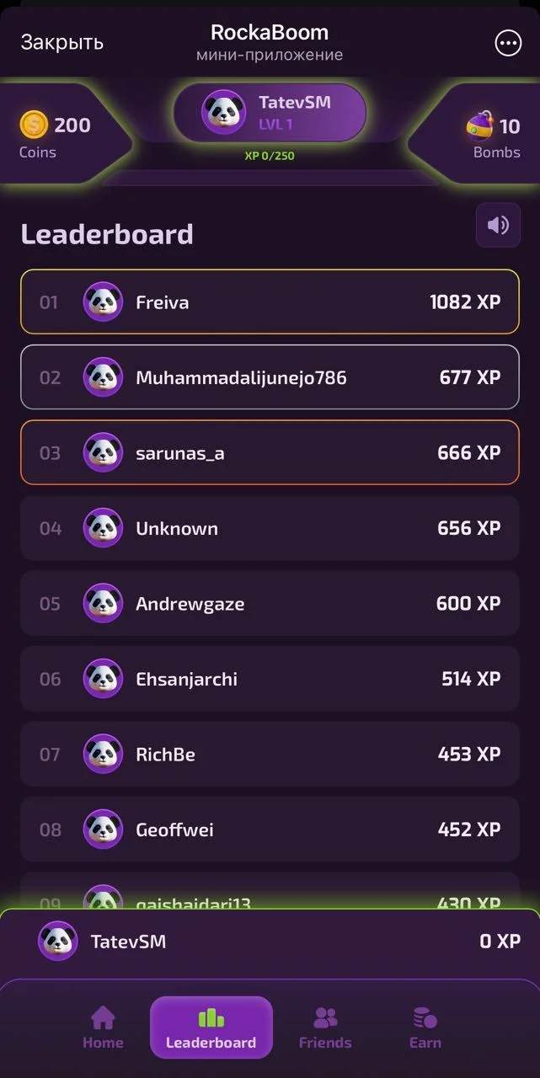Mute the sound with the speaker icon

click(x=498, y=225)
